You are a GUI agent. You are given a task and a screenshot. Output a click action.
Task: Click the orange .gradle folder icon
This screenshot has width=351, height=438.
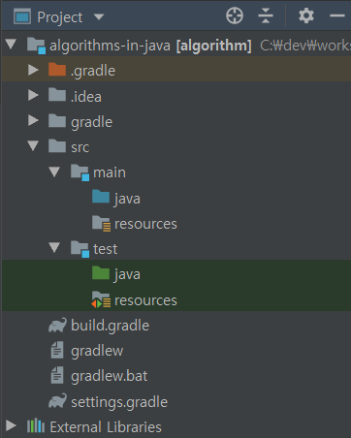[x=57, y=70]
